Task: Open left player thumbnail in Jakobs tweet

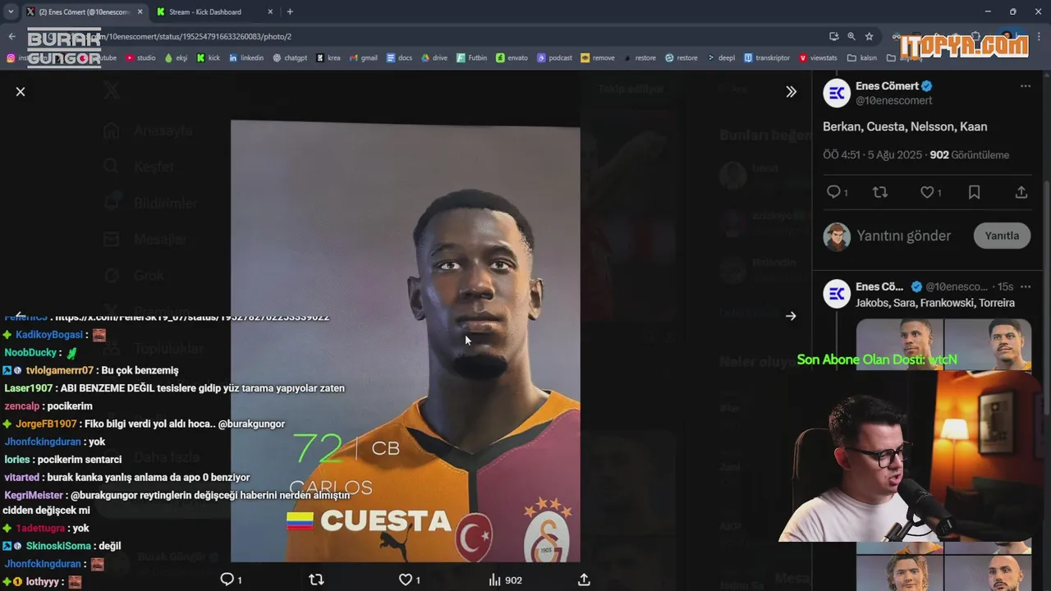Action: (x=899, y=345)
